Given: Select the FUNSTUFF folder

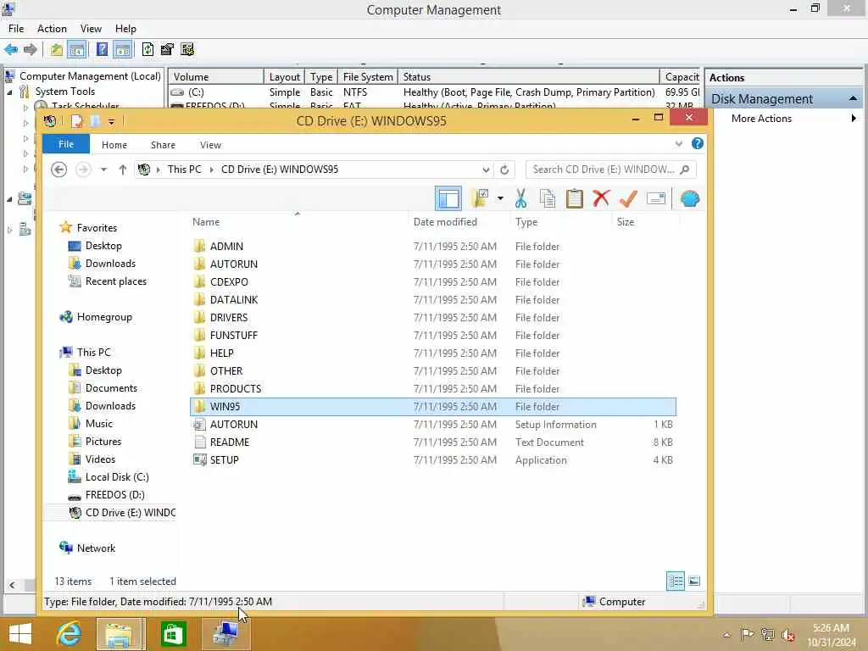Looking at the screenshot, I should tap(234, 335).
